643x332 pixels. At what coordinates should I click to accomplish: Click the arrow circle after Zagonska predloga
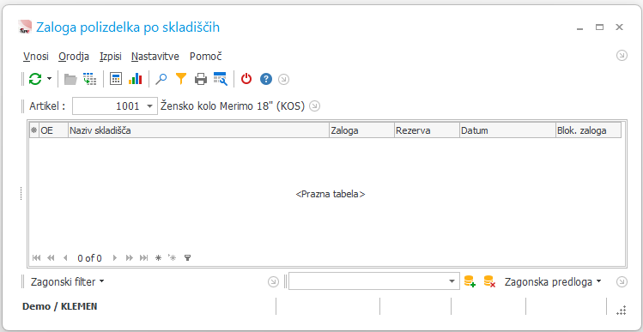click(622, 282)
